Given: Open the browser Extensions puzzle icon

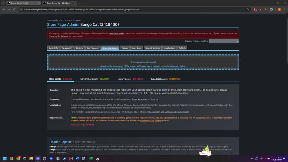Looking at the screenshot, I should pyautogui.click(x=271, y=9).
